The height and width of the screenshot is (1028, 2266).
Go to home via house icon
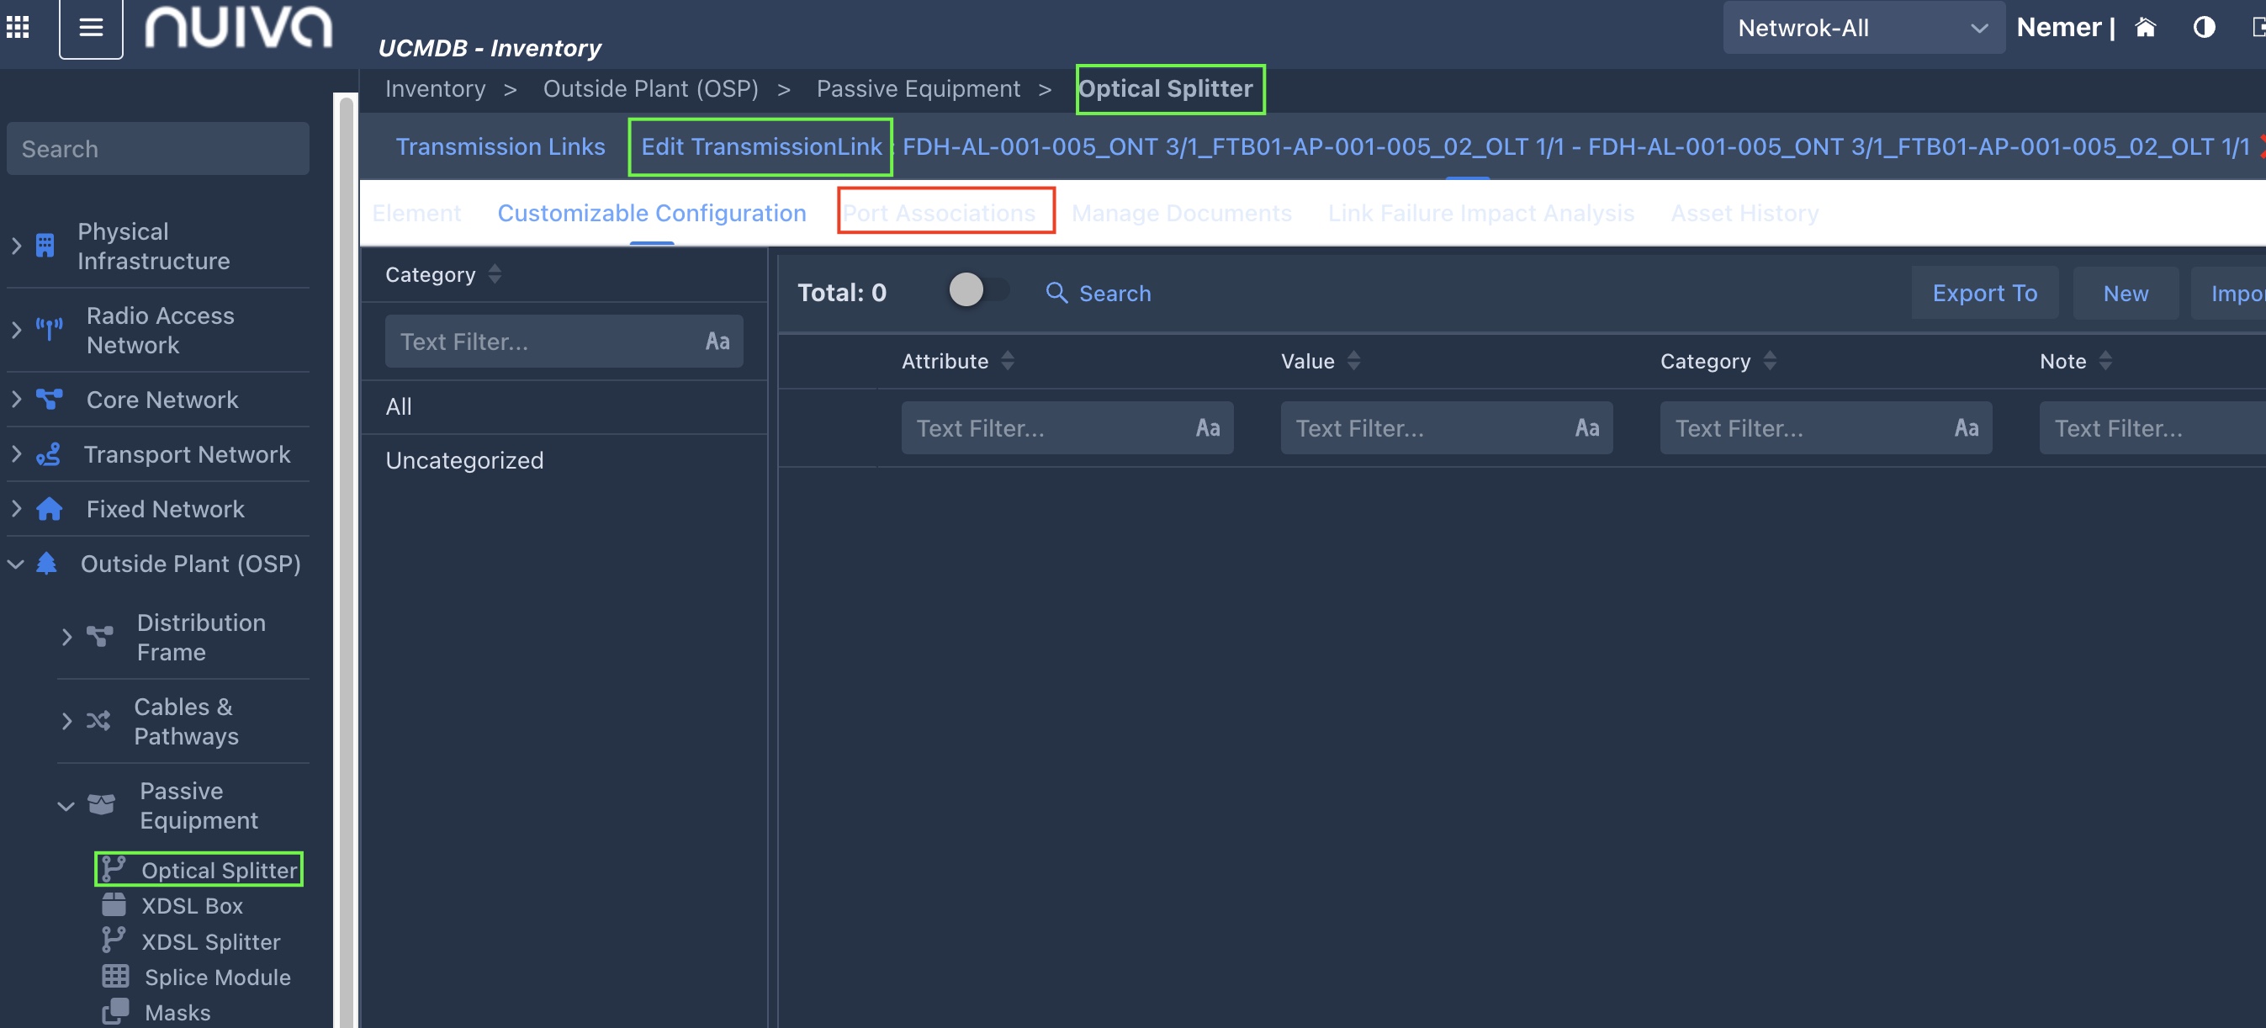click(2146, 27)
